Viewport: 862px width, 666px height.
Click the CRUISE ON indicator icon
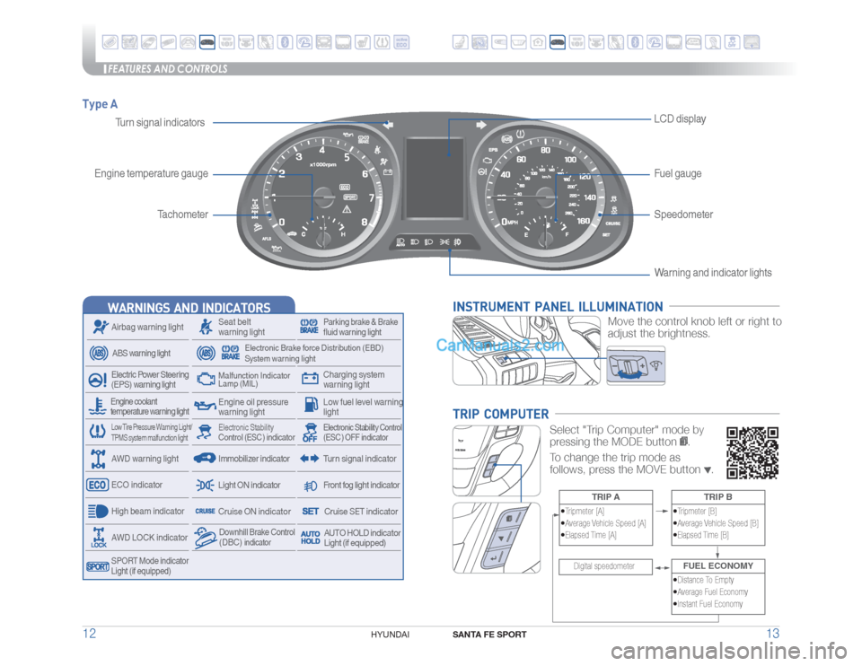click(205, 511)
